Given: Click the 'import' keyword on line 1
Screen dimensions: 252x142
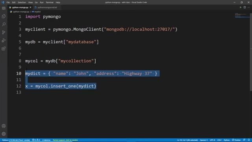Looking at the screenshot, I should (33, 17).
